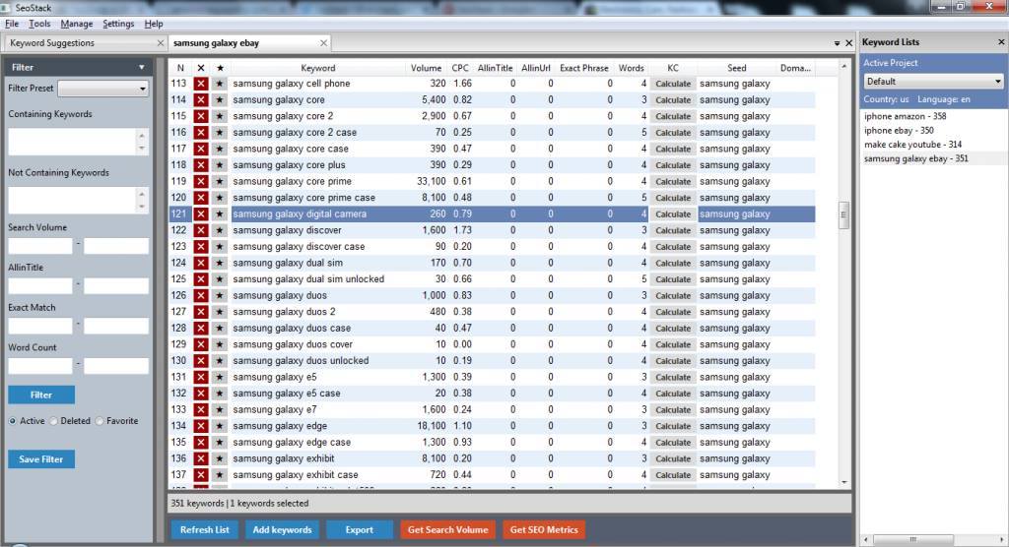1009x547 pixels.
Task: Open the Settings menu
Action: click(118, 24)
